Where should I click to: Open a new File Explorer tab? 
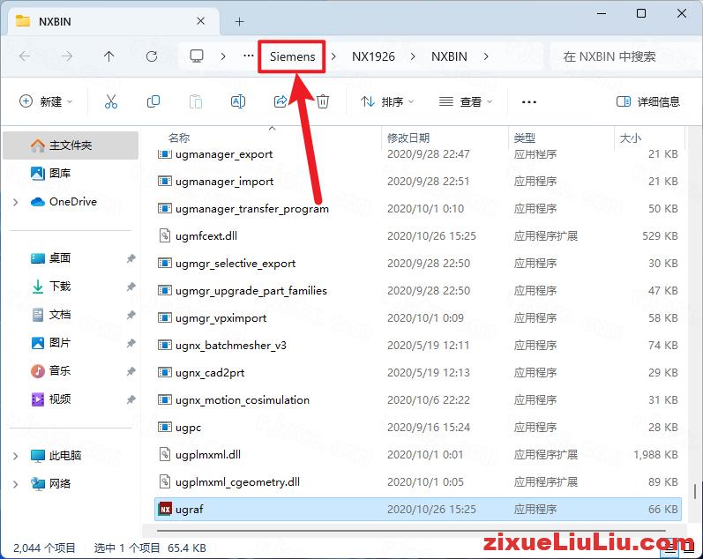(x=239, y=21)
